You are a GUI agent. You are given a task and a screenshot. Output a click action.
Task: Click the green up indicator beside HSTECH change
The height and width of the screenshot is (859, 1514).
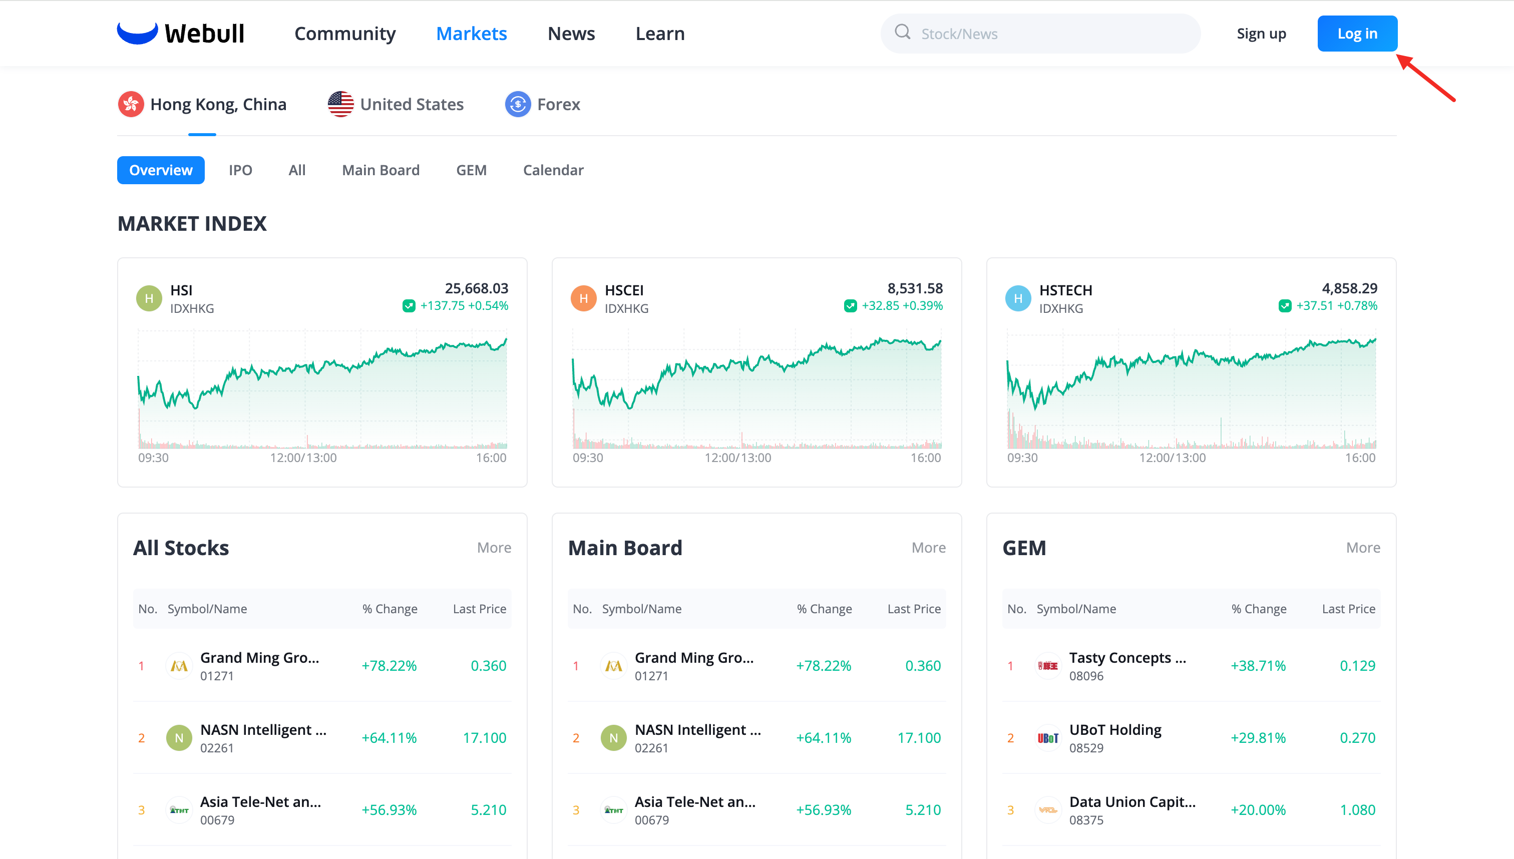[x=1285, y=305]
